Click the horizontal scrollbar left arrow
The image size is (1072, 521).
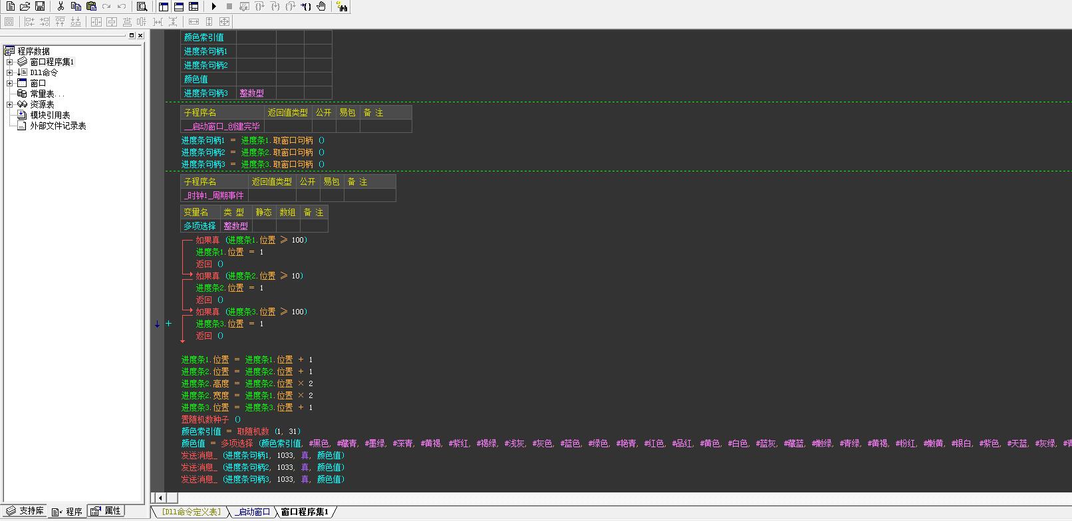[x=160, y=498]
